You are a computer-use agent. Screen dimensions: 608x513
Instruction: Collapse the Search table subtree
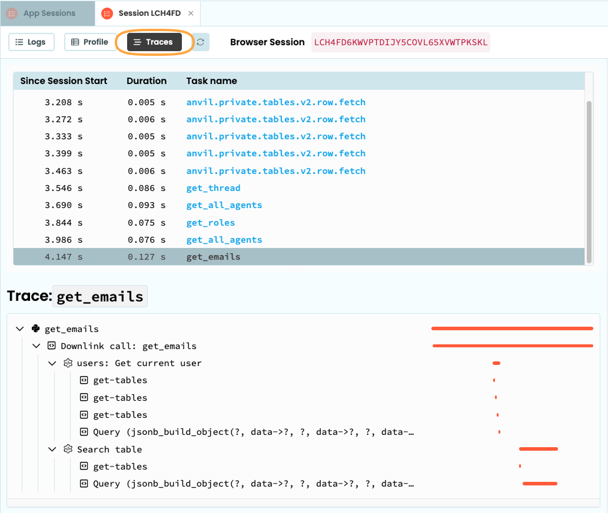(x=52, y=449)
